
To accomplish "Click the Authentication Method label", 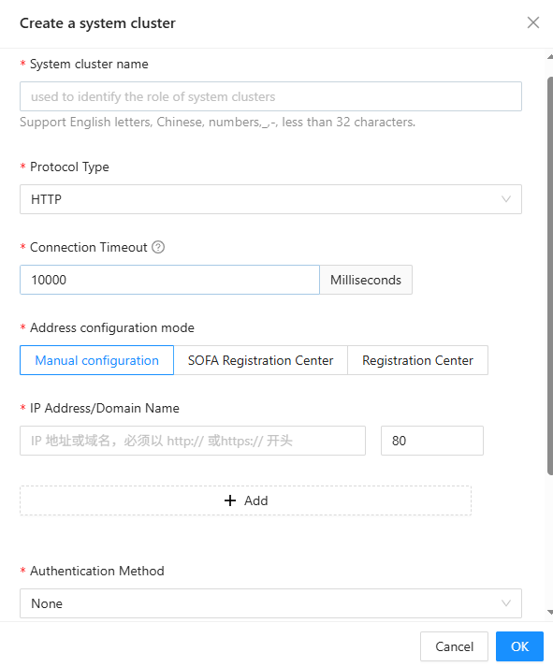I will click(97, 571).
